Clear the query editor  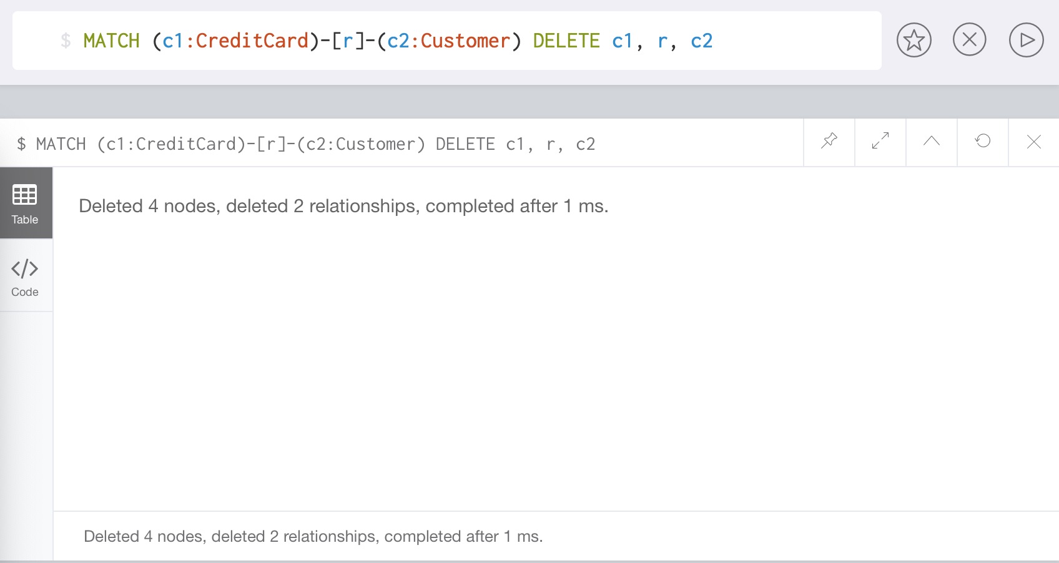(970, 40)
